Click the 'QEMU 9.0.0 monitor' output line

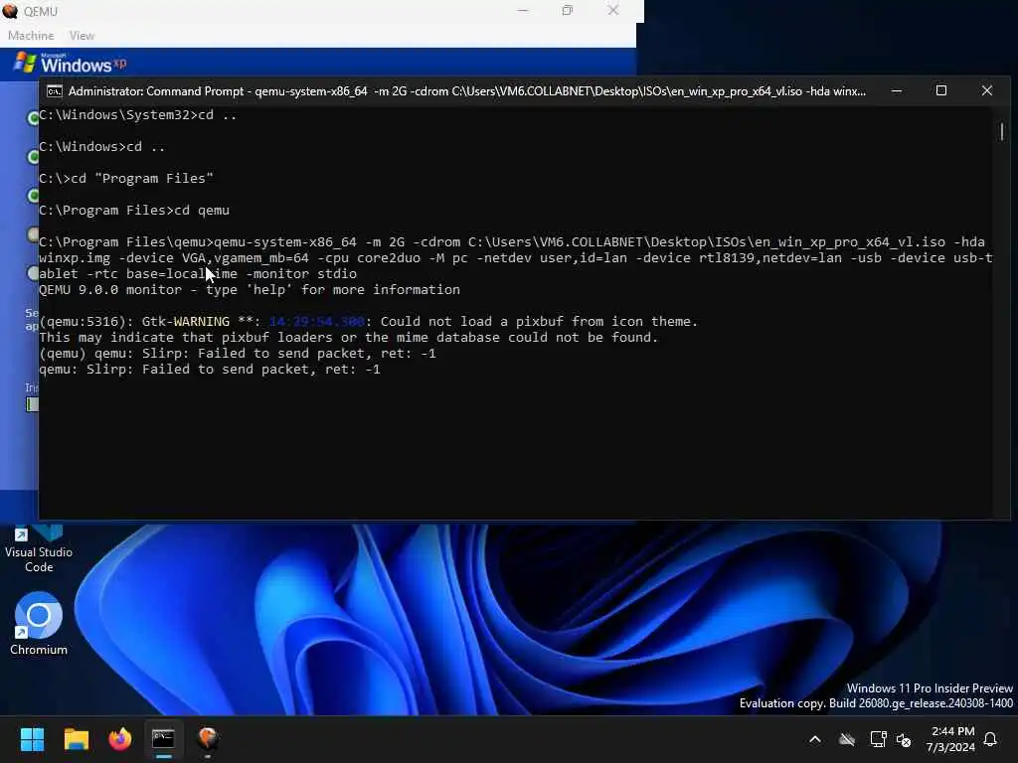[x=250, y=290]
